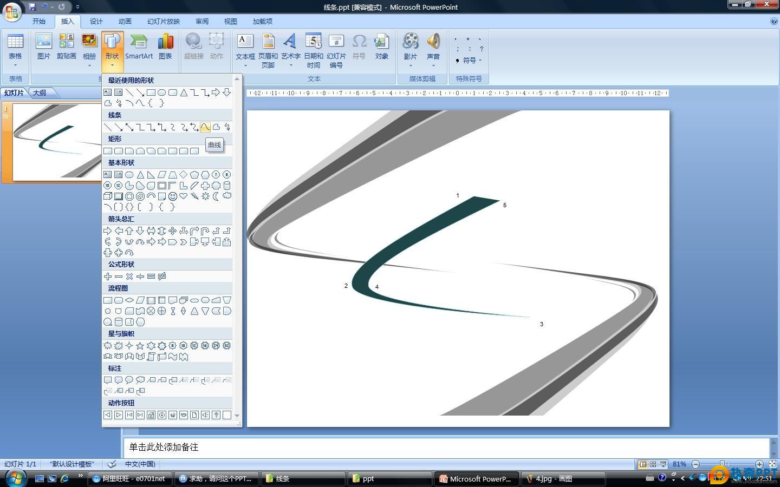Undo using Quick Access toolbar
The width and height of the screenshot is (780, 487).
pyautogui.click(x=44, y=7)
